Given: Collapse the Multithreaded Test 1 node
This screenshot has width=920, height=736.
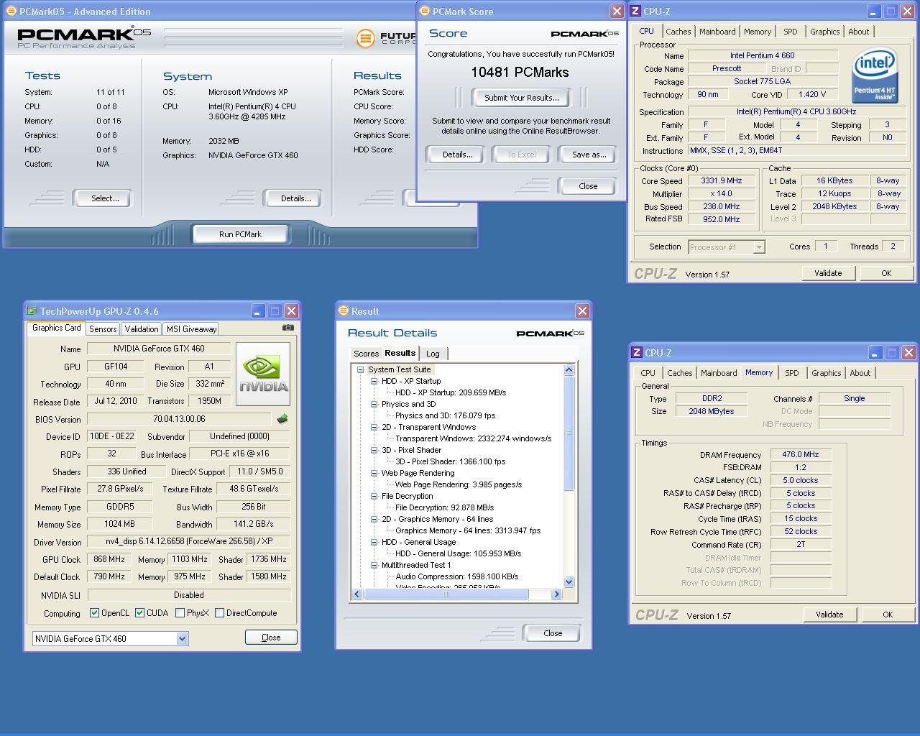Looking at the screenshot, I should tap(374, 565).
